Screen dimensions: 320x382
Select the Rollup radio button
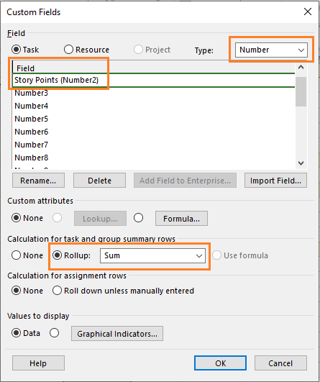(x=58, y=255)
